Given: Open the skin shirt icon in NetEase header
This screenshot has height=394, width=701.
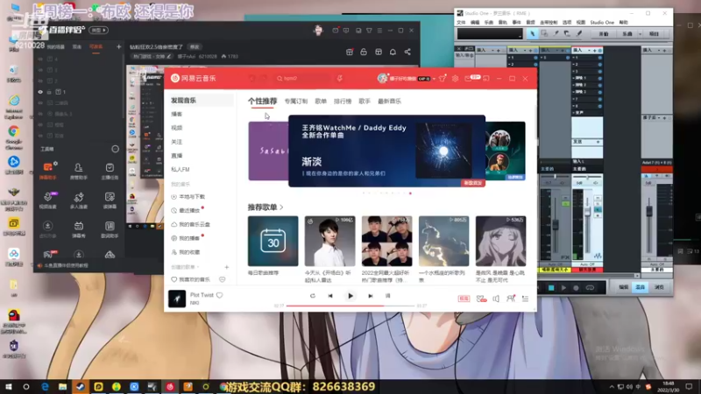Looking at the screenshot, I should (x=443, y=78).
